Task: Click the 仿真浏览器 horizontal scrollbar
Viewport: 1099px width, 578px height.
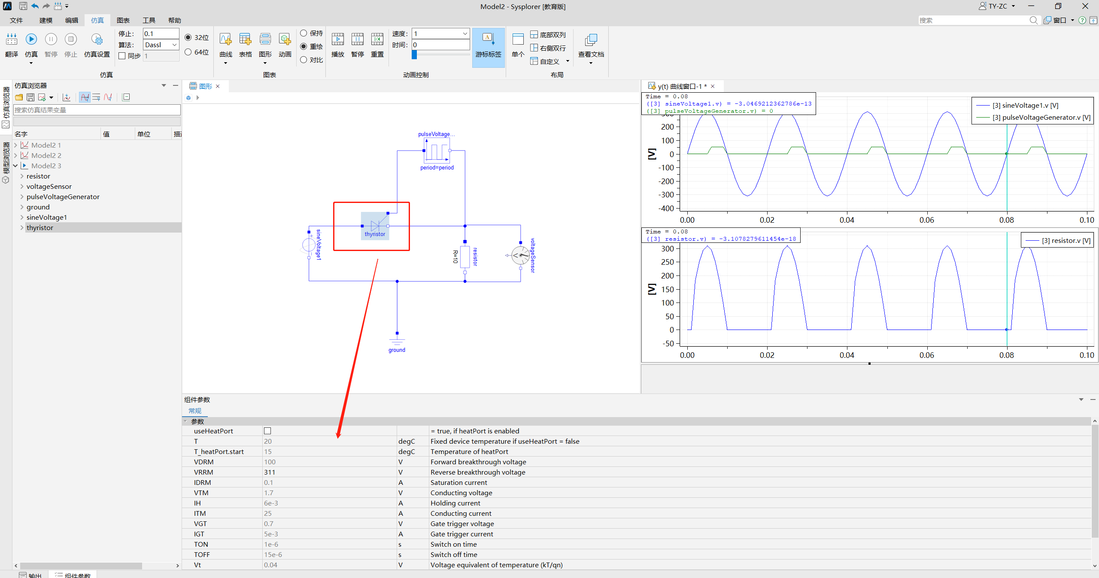Action: coord(81,566)
